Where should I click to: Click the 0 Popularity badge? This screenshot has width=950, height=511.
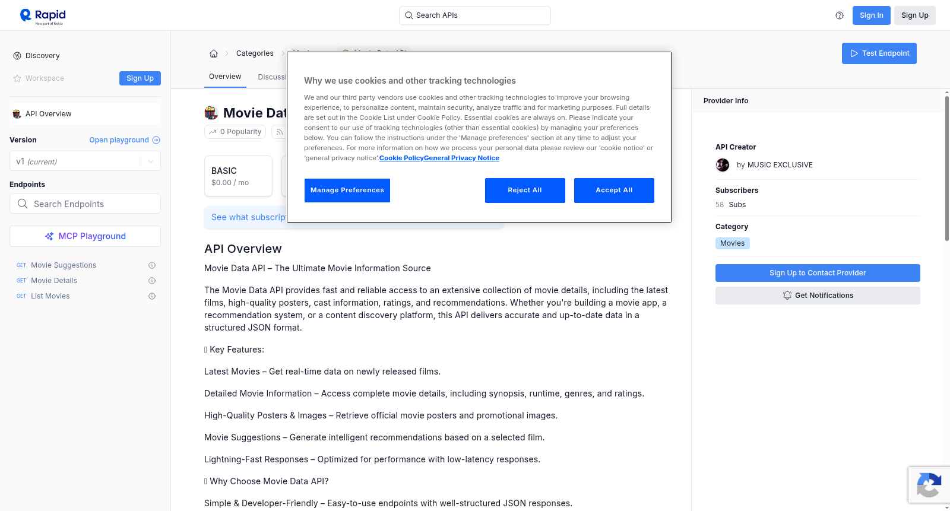coord(235,132)
